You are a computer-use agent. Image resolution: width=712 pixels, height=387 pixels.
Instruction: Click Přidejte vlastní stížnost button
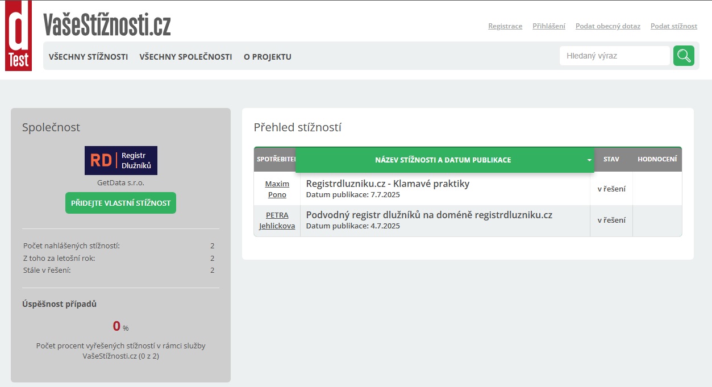click(x=120, y=203)
